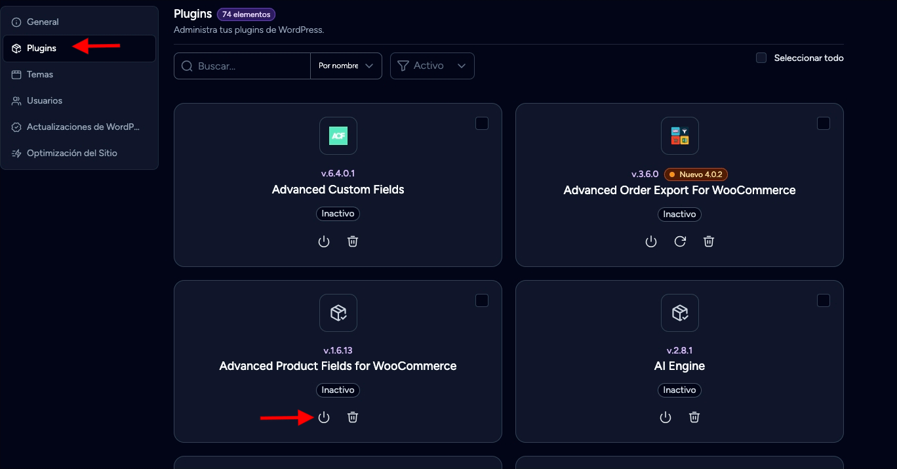Click the Optimización del Sitio icon
The height and width of the screenshot is (469, 897).
pos(16,153)
